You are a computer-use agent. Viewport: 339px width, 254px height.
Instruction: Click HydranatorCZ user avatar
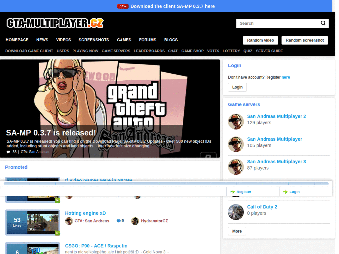coord(135,221)
